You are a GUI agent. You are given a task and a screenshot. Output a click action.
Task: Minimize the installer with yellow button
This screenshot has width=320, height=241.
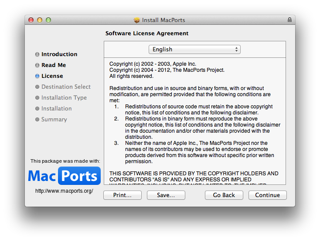pyautogui.click(x=40, y=20)
